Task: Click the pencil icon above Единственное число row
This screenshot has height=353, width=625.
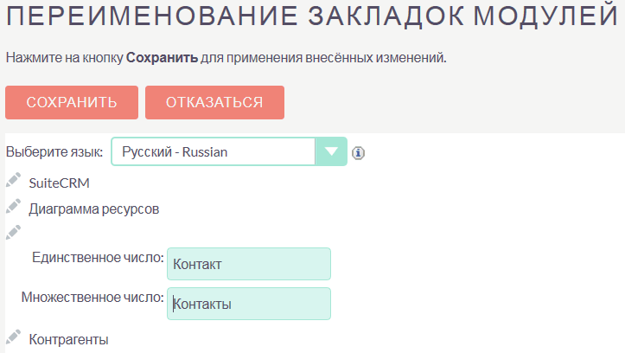Action: (13, 232)
